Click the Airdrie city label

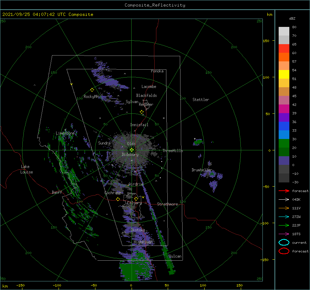point(136,184)
